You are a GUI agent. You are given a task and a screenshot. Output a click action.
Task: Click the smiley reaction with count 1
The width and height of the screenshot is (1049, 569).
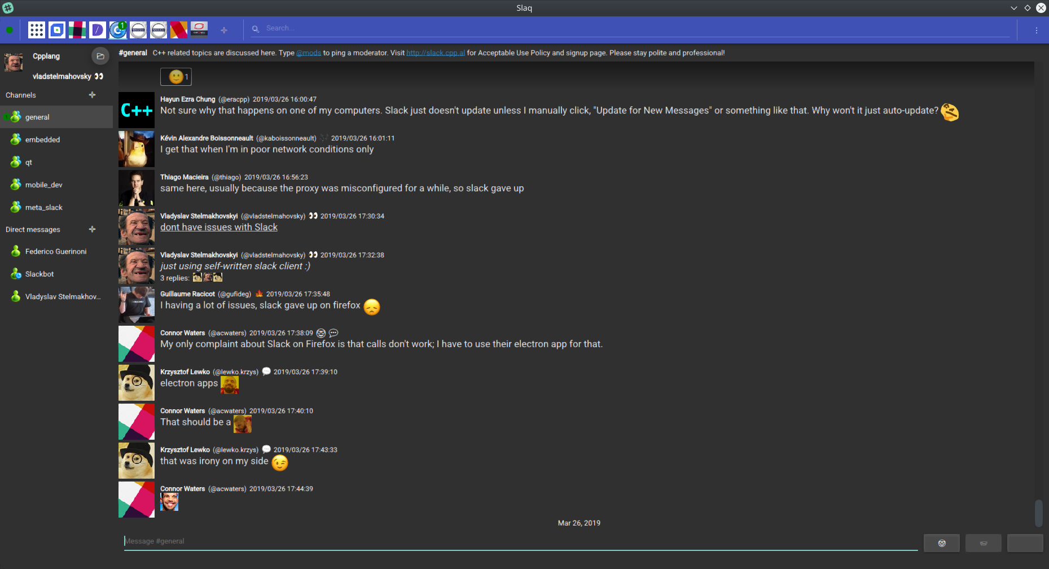pyautogui.click(x=176, y=77)
